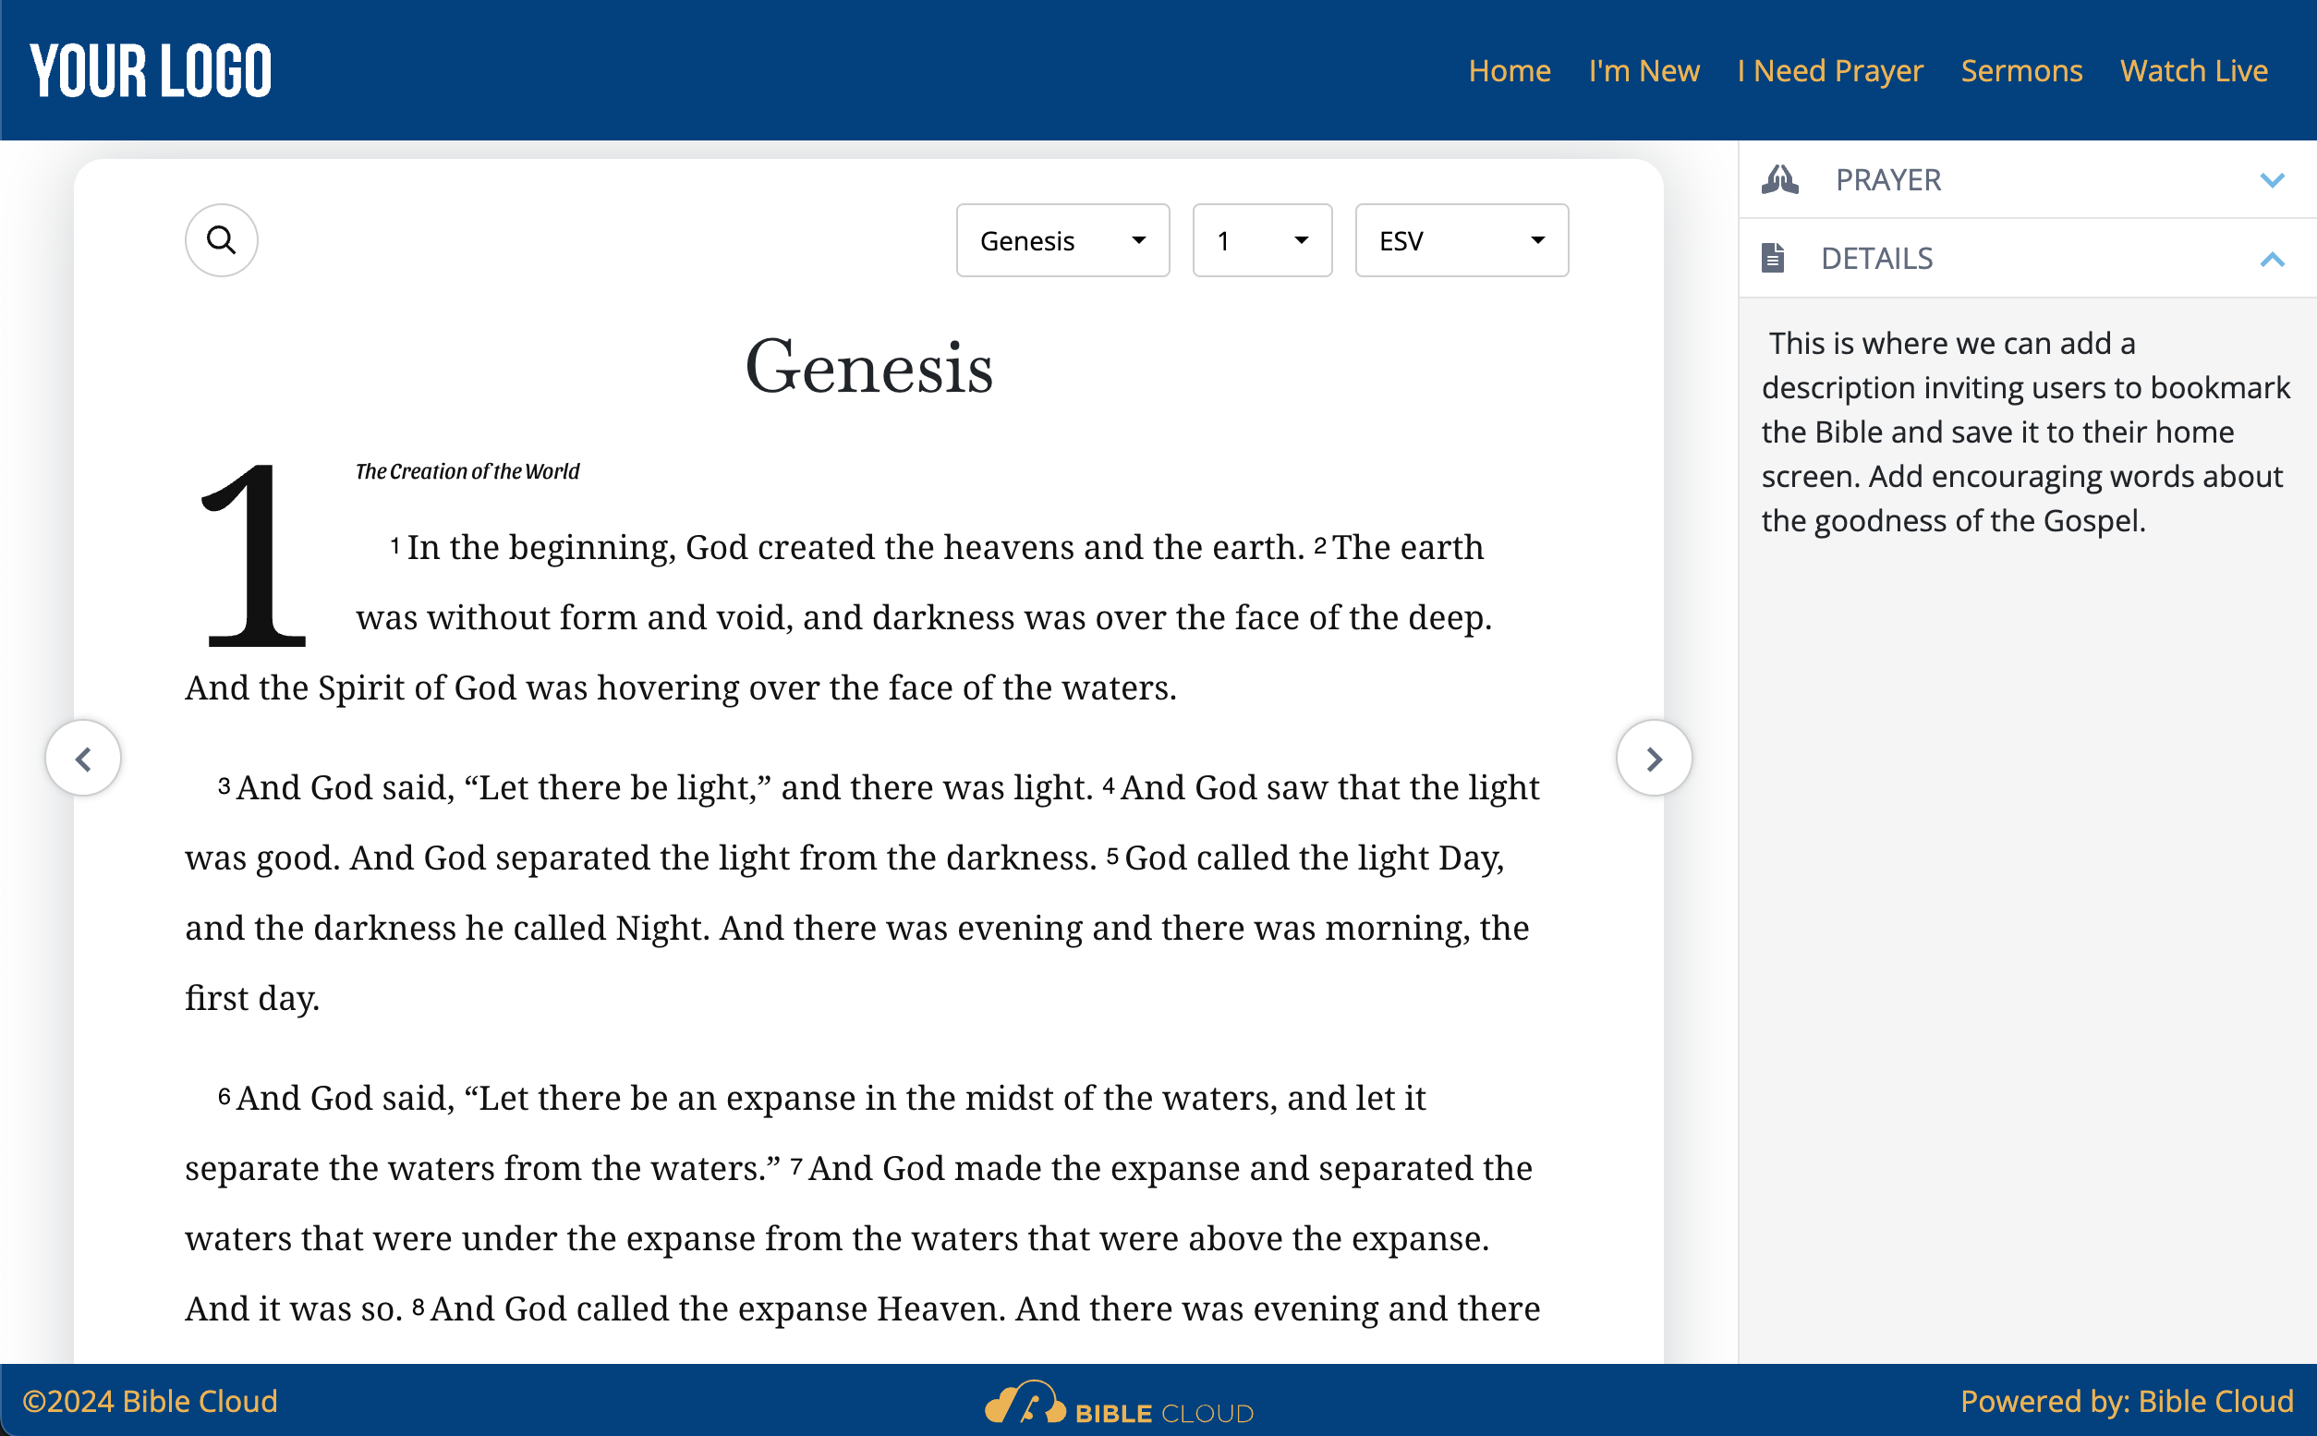Go to the previous chapter with the left arrow
This screenshot has height=1436, width=2317.
[84, 757]
